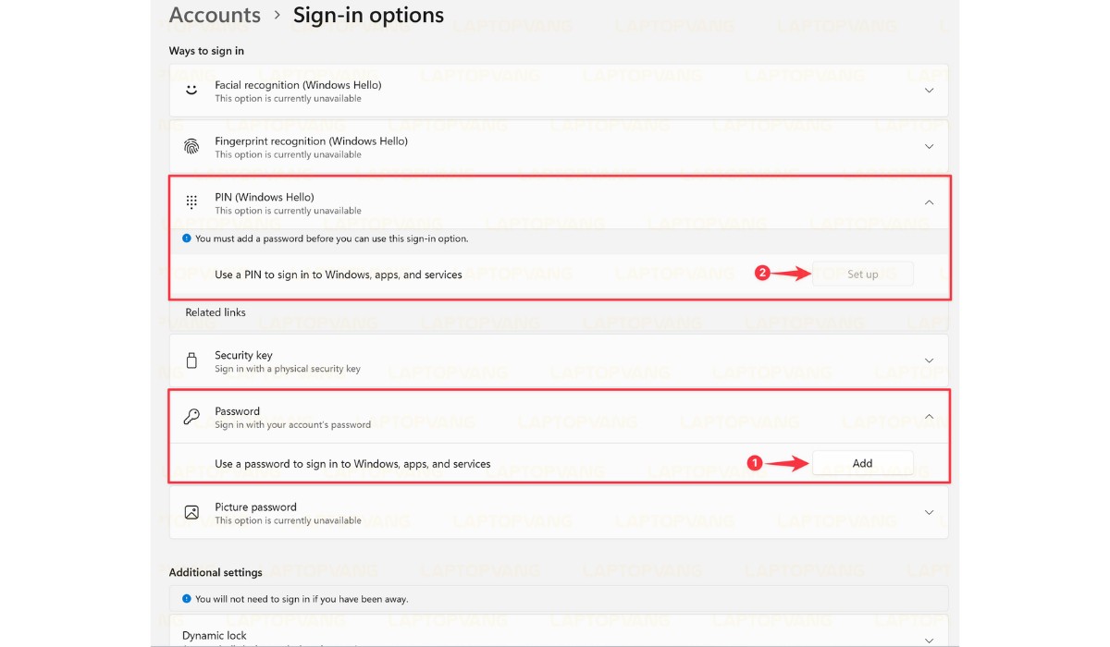Click the info icon beside password requirement message
Screen dimensions: 1110x647
[x=187, y=238]
